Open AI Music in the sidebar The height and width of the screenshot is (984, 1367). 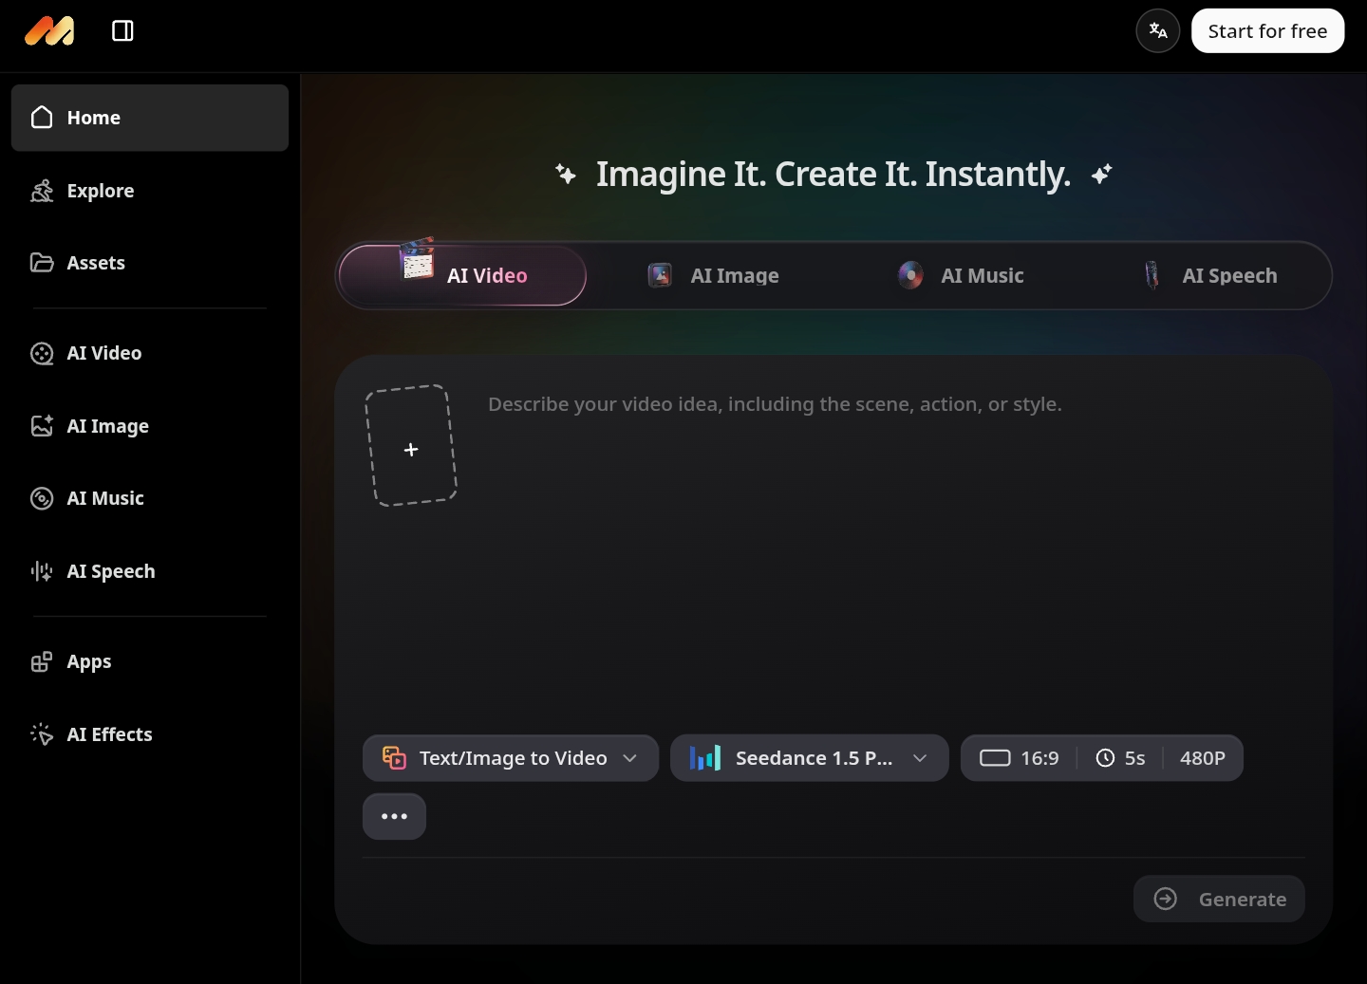point(150,498)
